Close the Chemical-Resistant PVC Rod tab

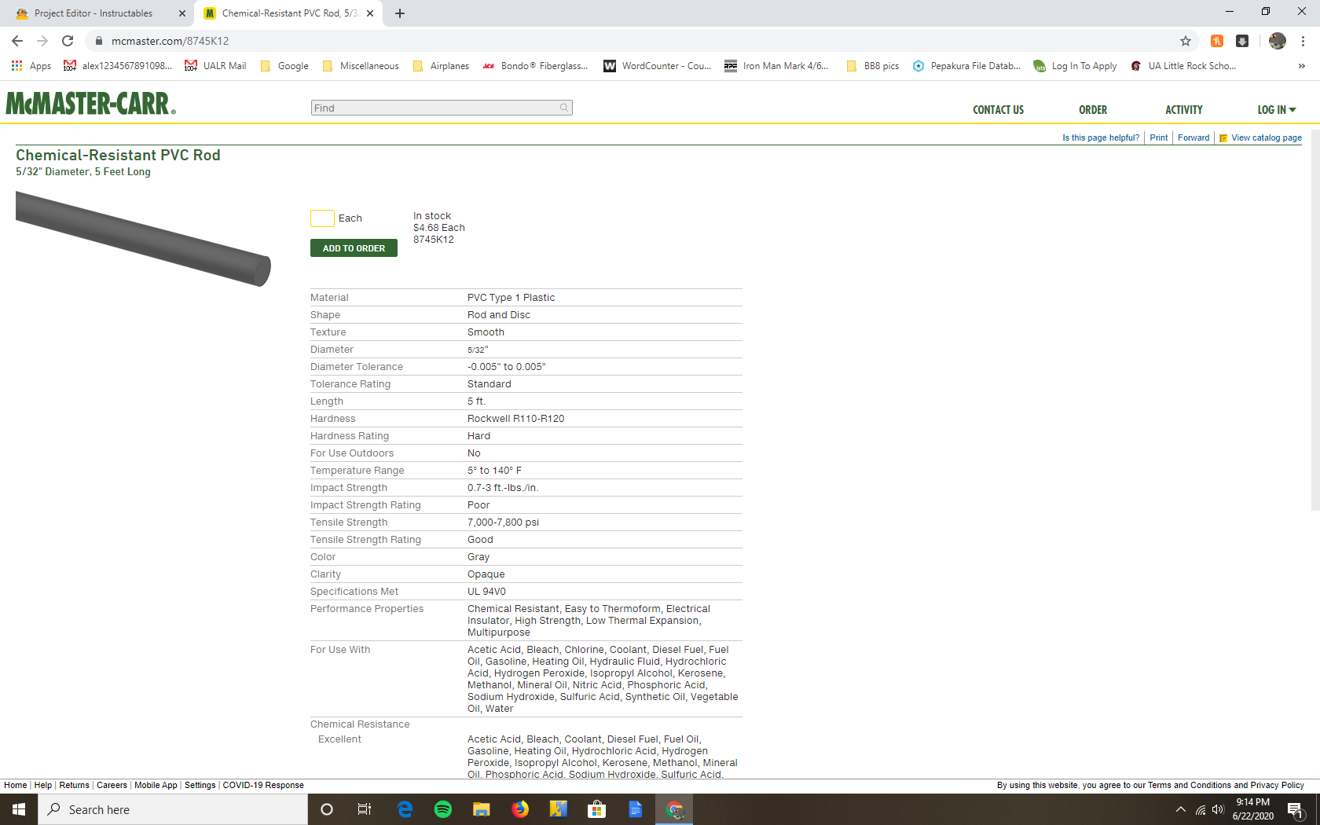pos(370,13)
